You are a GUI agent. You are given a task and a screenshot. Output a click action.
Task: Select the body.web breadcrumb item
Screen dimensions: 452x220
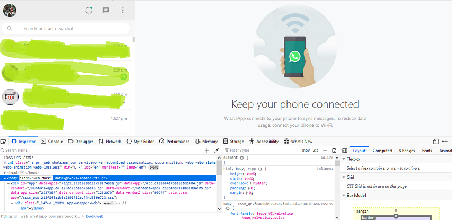(x=94, y=216)
